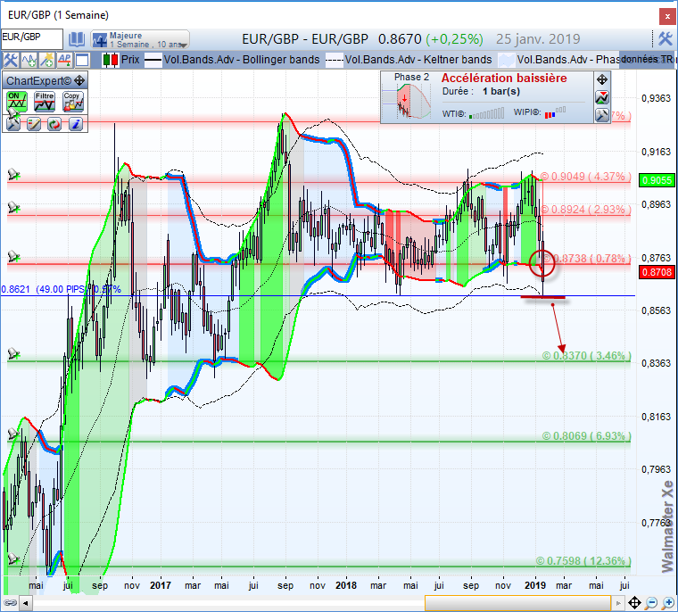Viewport: 678px width, 612px height.
Task: Click 25 janv. 2019 date in header
Action: pos(538,39)
